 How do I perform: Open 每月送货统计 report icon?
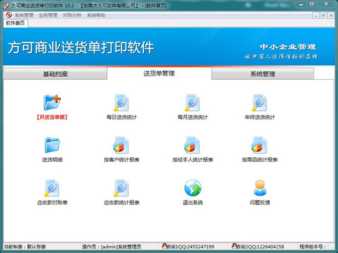(192, 103)
